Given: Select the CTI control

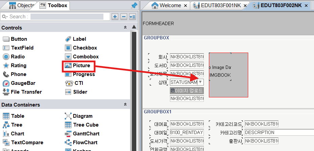Looking at the screenshot, I should tap(74, 83).
